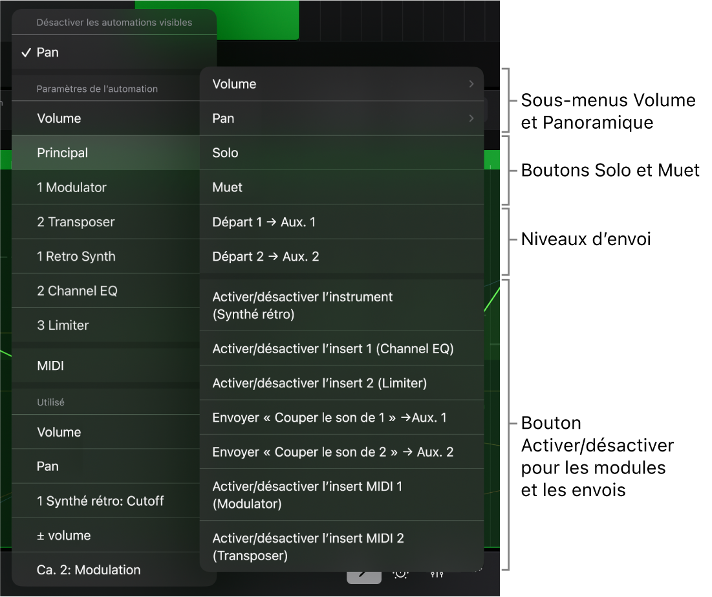Select the Pencil editing tool
The height and width of the screenshot is (597, 712).
(363, 574)
